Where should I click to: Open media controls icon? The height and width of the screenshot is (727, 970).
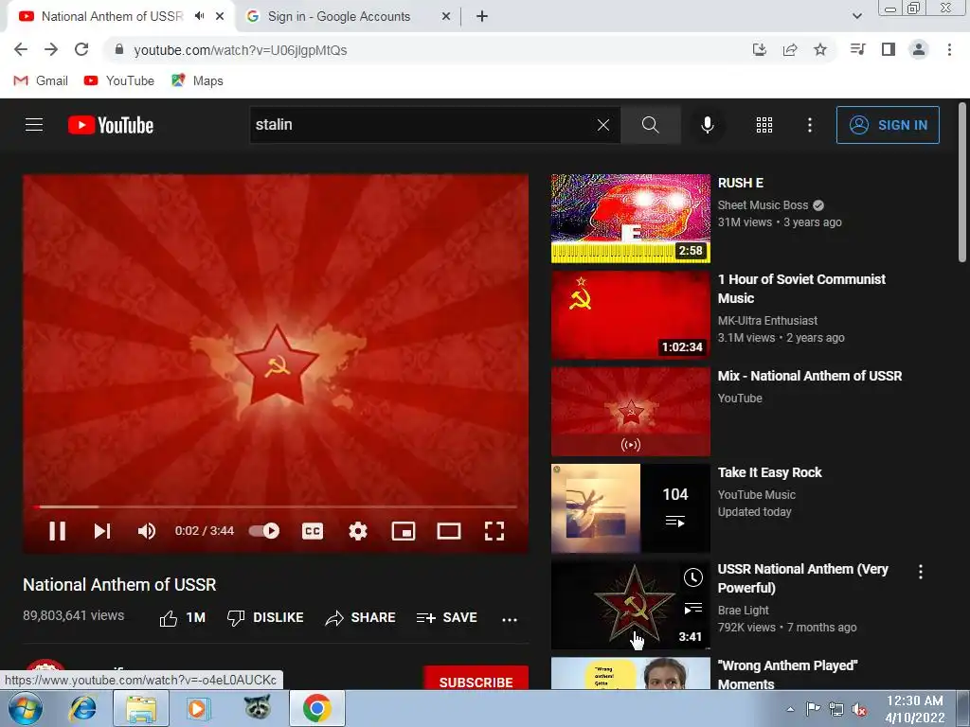click(x=858, y=49)
